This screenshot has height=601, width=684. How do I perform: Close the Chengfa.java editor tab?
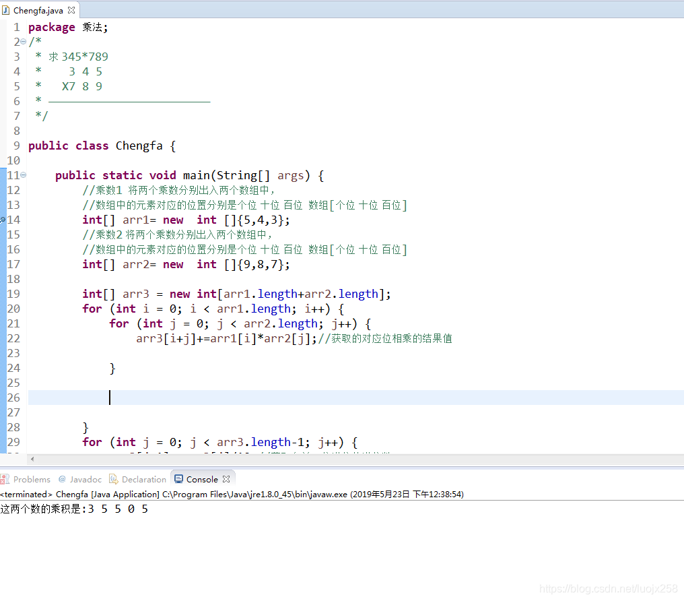click(71, 9)
